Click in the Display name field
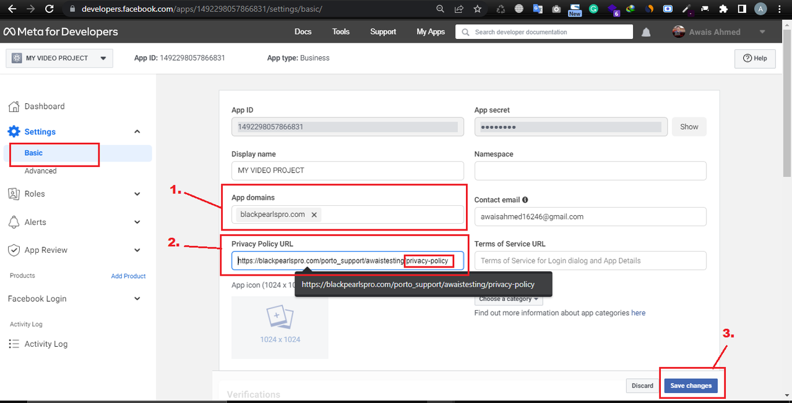This screenshot has width=792, height=403. 348,171
